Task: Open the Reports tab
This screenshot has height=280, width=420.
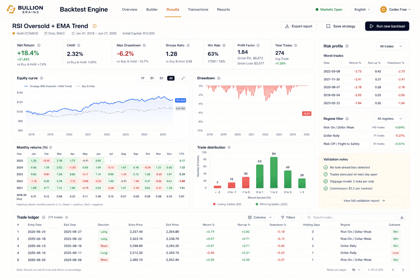Action: [223, 10]
